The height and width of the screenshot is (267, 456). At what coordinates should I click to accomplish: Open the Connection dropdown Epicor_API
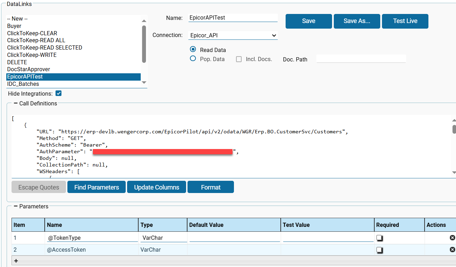click(x=233, y=35)
